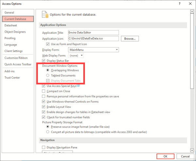Click the Browse button for application icon
The image size is (196, 161).
(x=130, y=39)
